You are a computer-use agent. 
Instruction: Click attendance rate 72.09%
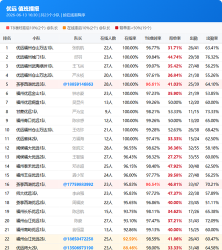tap(212, 221)
